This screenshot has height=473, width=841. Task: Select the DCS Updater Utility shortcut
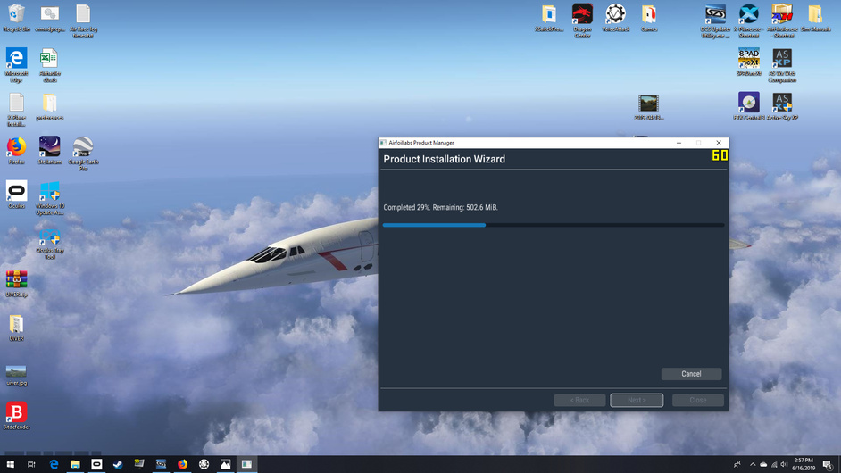[x=715, y=21]
